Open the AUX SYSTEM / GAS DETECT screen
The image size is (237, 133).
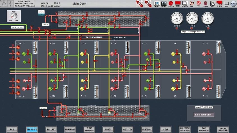click(185, 129)
